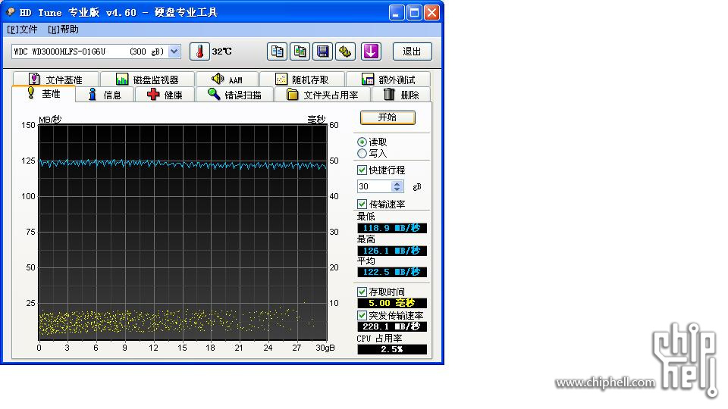Close the HD Tune window
The height and width of the screenshot is (409, 728).
[x=431, y=13]
